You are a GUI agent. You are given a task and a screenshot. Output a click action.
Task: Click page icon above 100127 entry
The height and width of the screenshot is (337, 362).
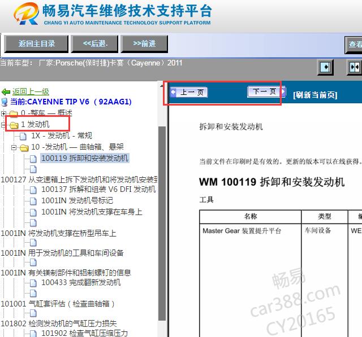click(33, 169)
